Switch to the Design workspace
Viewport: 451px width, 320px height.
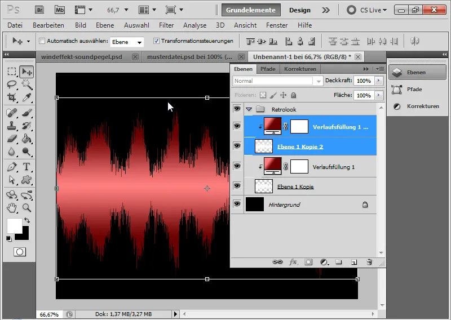tap(300, 10)
